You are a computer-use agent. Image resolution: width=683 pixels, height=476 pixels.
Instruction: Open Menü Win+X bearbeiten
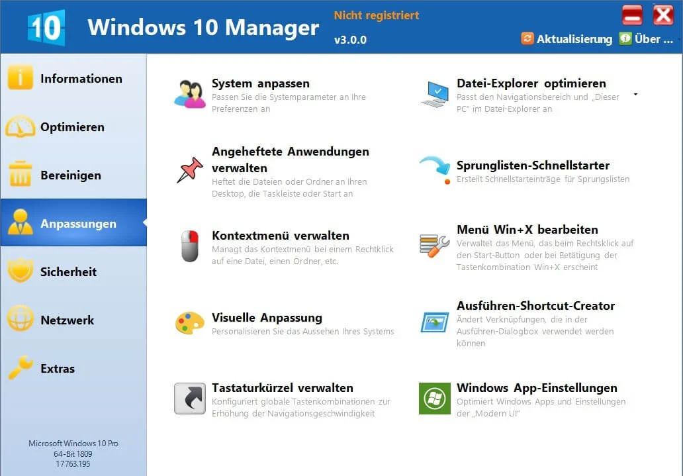527,229
